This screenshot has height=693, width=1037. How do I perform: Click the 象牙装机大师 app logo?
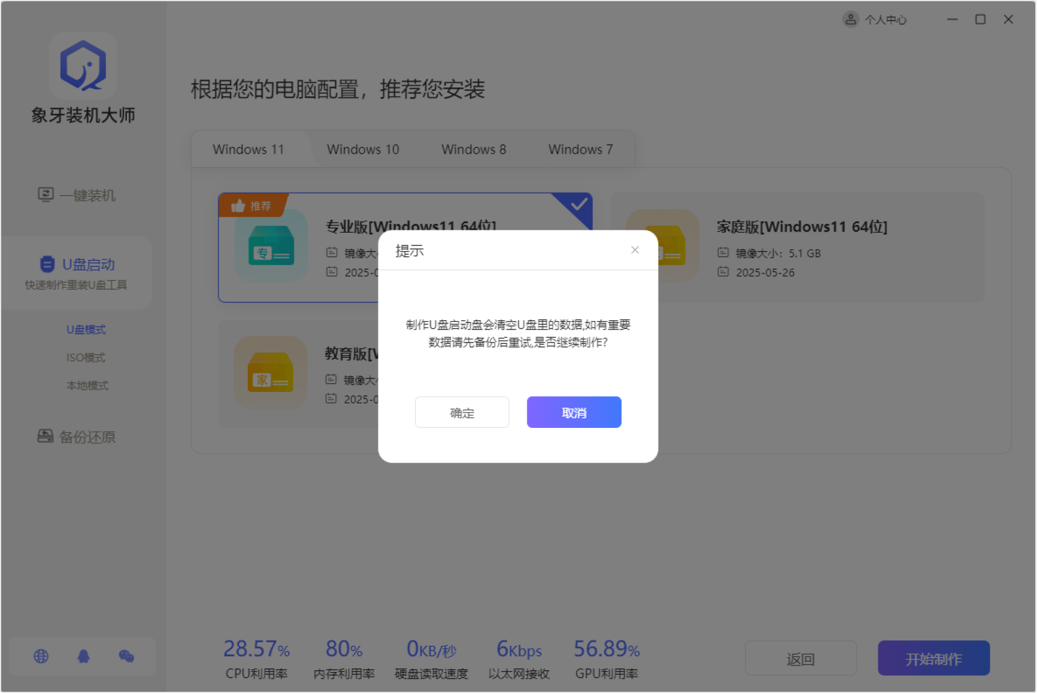[x=83, y=66]
